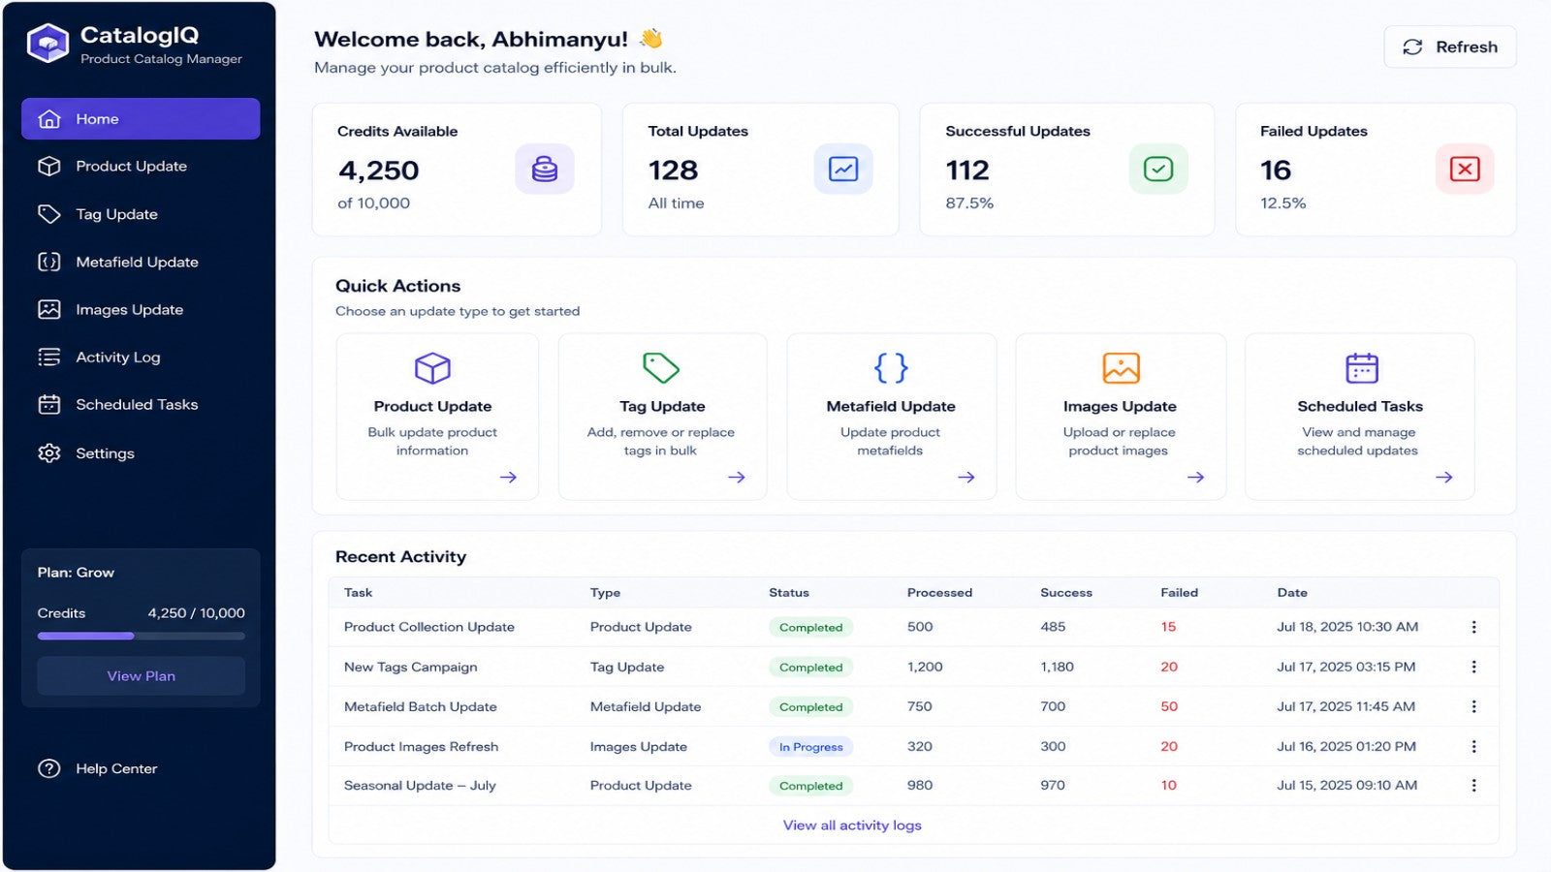The height and width of the screenshot is (872, 1551).
Task: Click the green Successful Updates check icon
Action: pos(1158,170)
